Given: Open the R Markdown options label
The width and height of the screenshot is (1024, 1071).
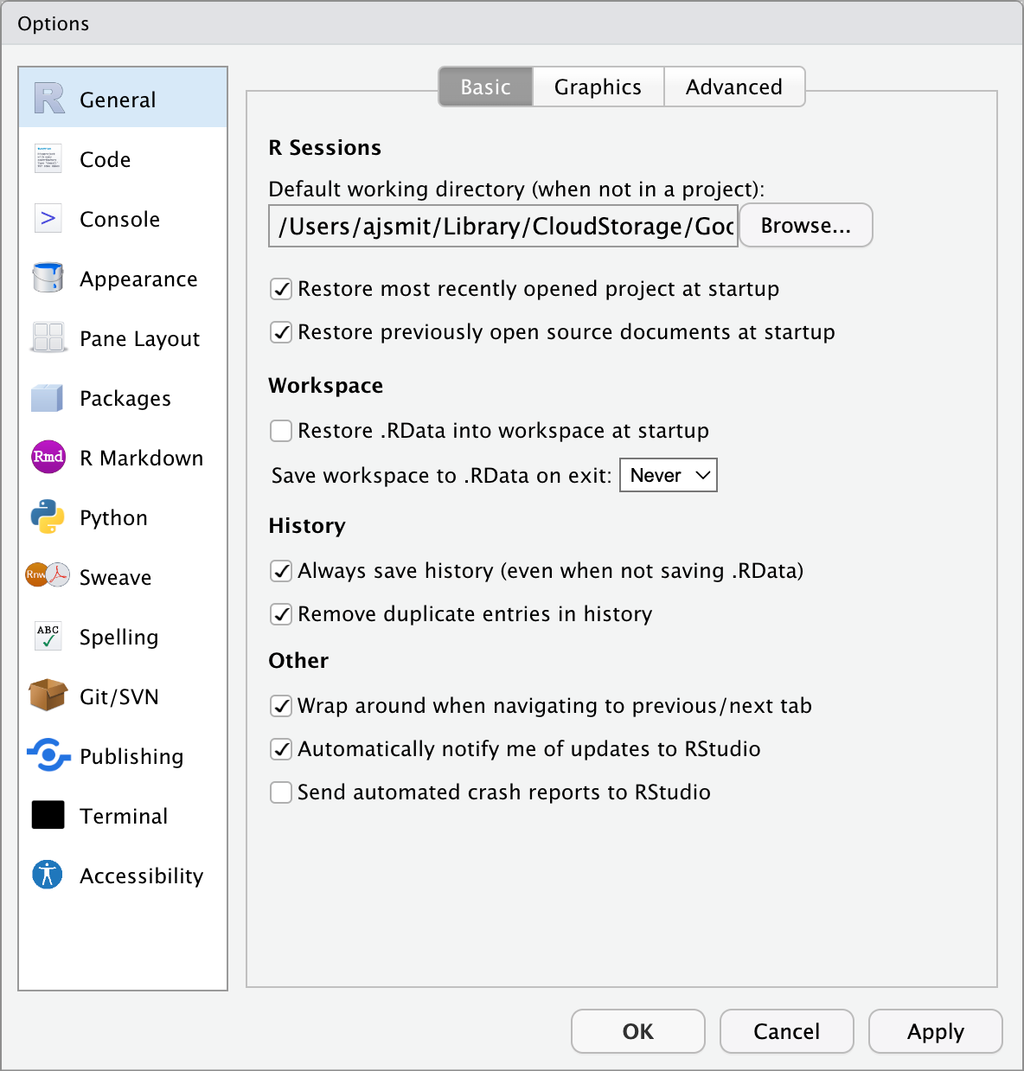Looking at the screenshot, I should coord(142,458).
